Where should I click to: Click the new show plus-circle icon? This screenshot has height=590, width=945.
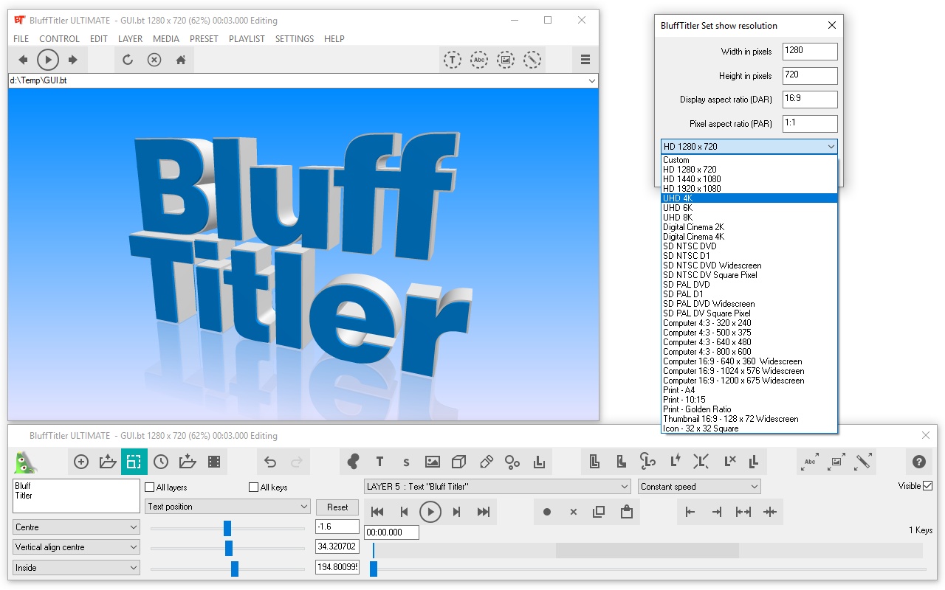81,462
